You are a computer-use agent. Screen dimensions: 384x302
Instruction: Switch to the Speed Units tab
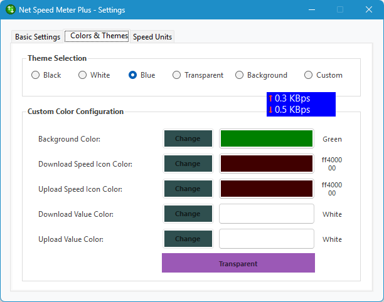tap(152, 37)
